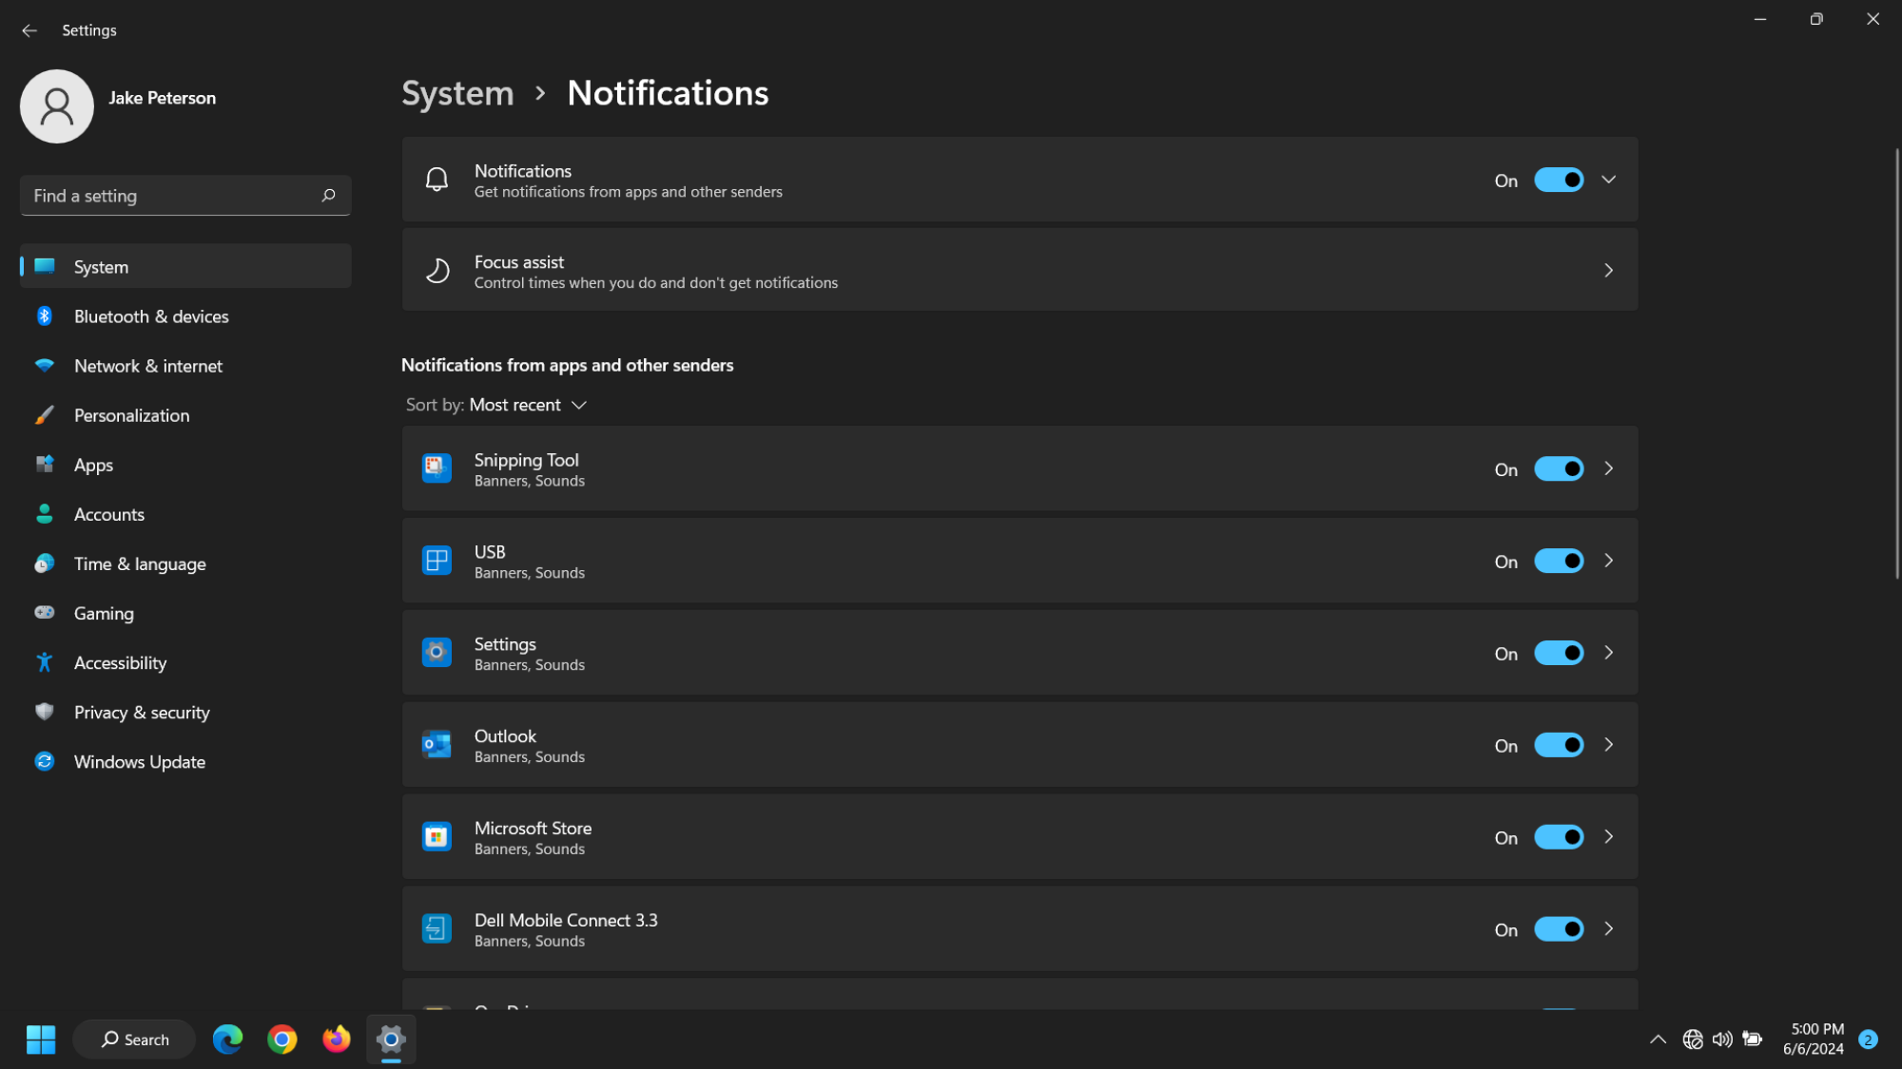This screenshot has height=1069, width=1902.
Task: Click the Microsoft Store icon
Action: (x=437, y=835)
